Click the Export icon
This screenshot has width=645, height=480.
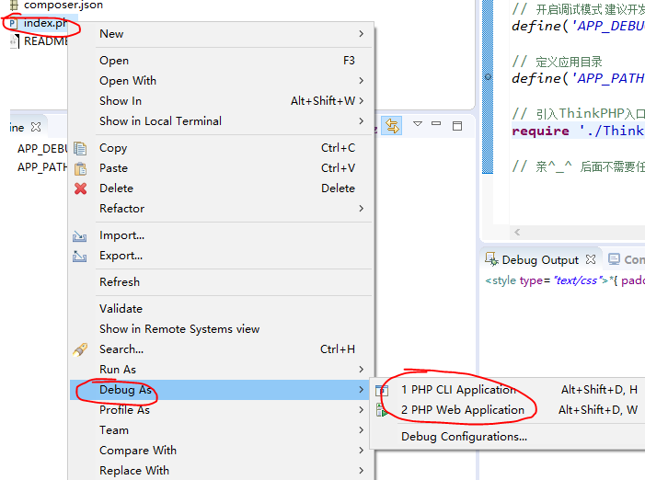[x=79, y=256]
